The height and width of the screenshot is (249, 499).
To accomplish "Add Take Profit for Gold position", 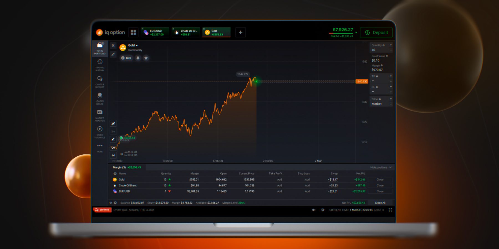I will pos(279,180).
